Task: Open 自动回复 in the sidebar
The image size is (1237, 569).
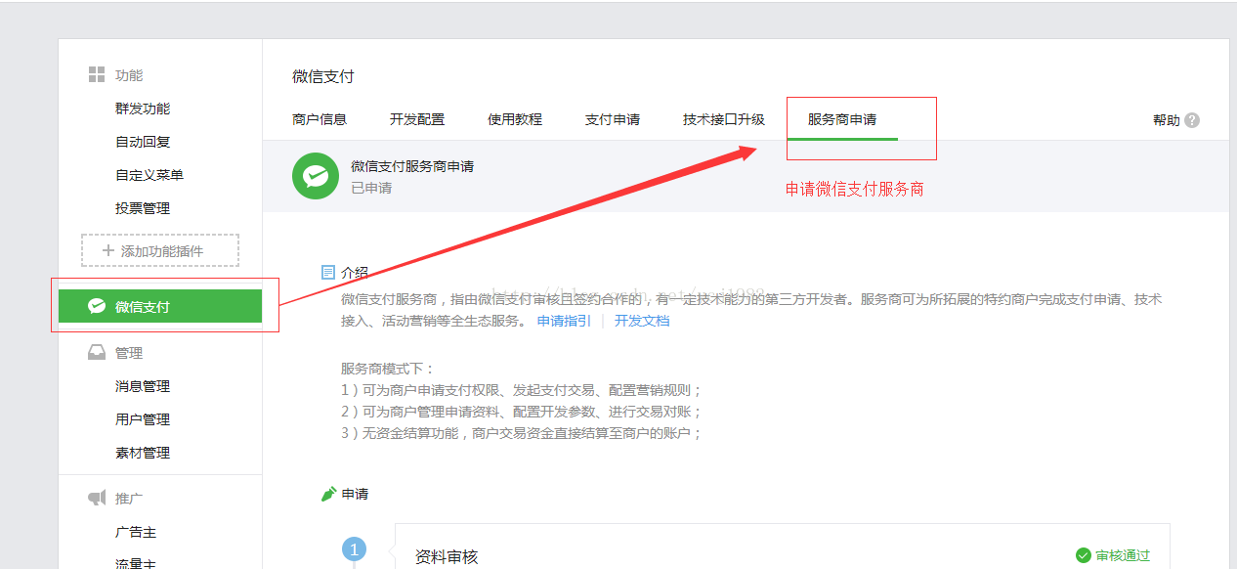Action: coord(143,142)
